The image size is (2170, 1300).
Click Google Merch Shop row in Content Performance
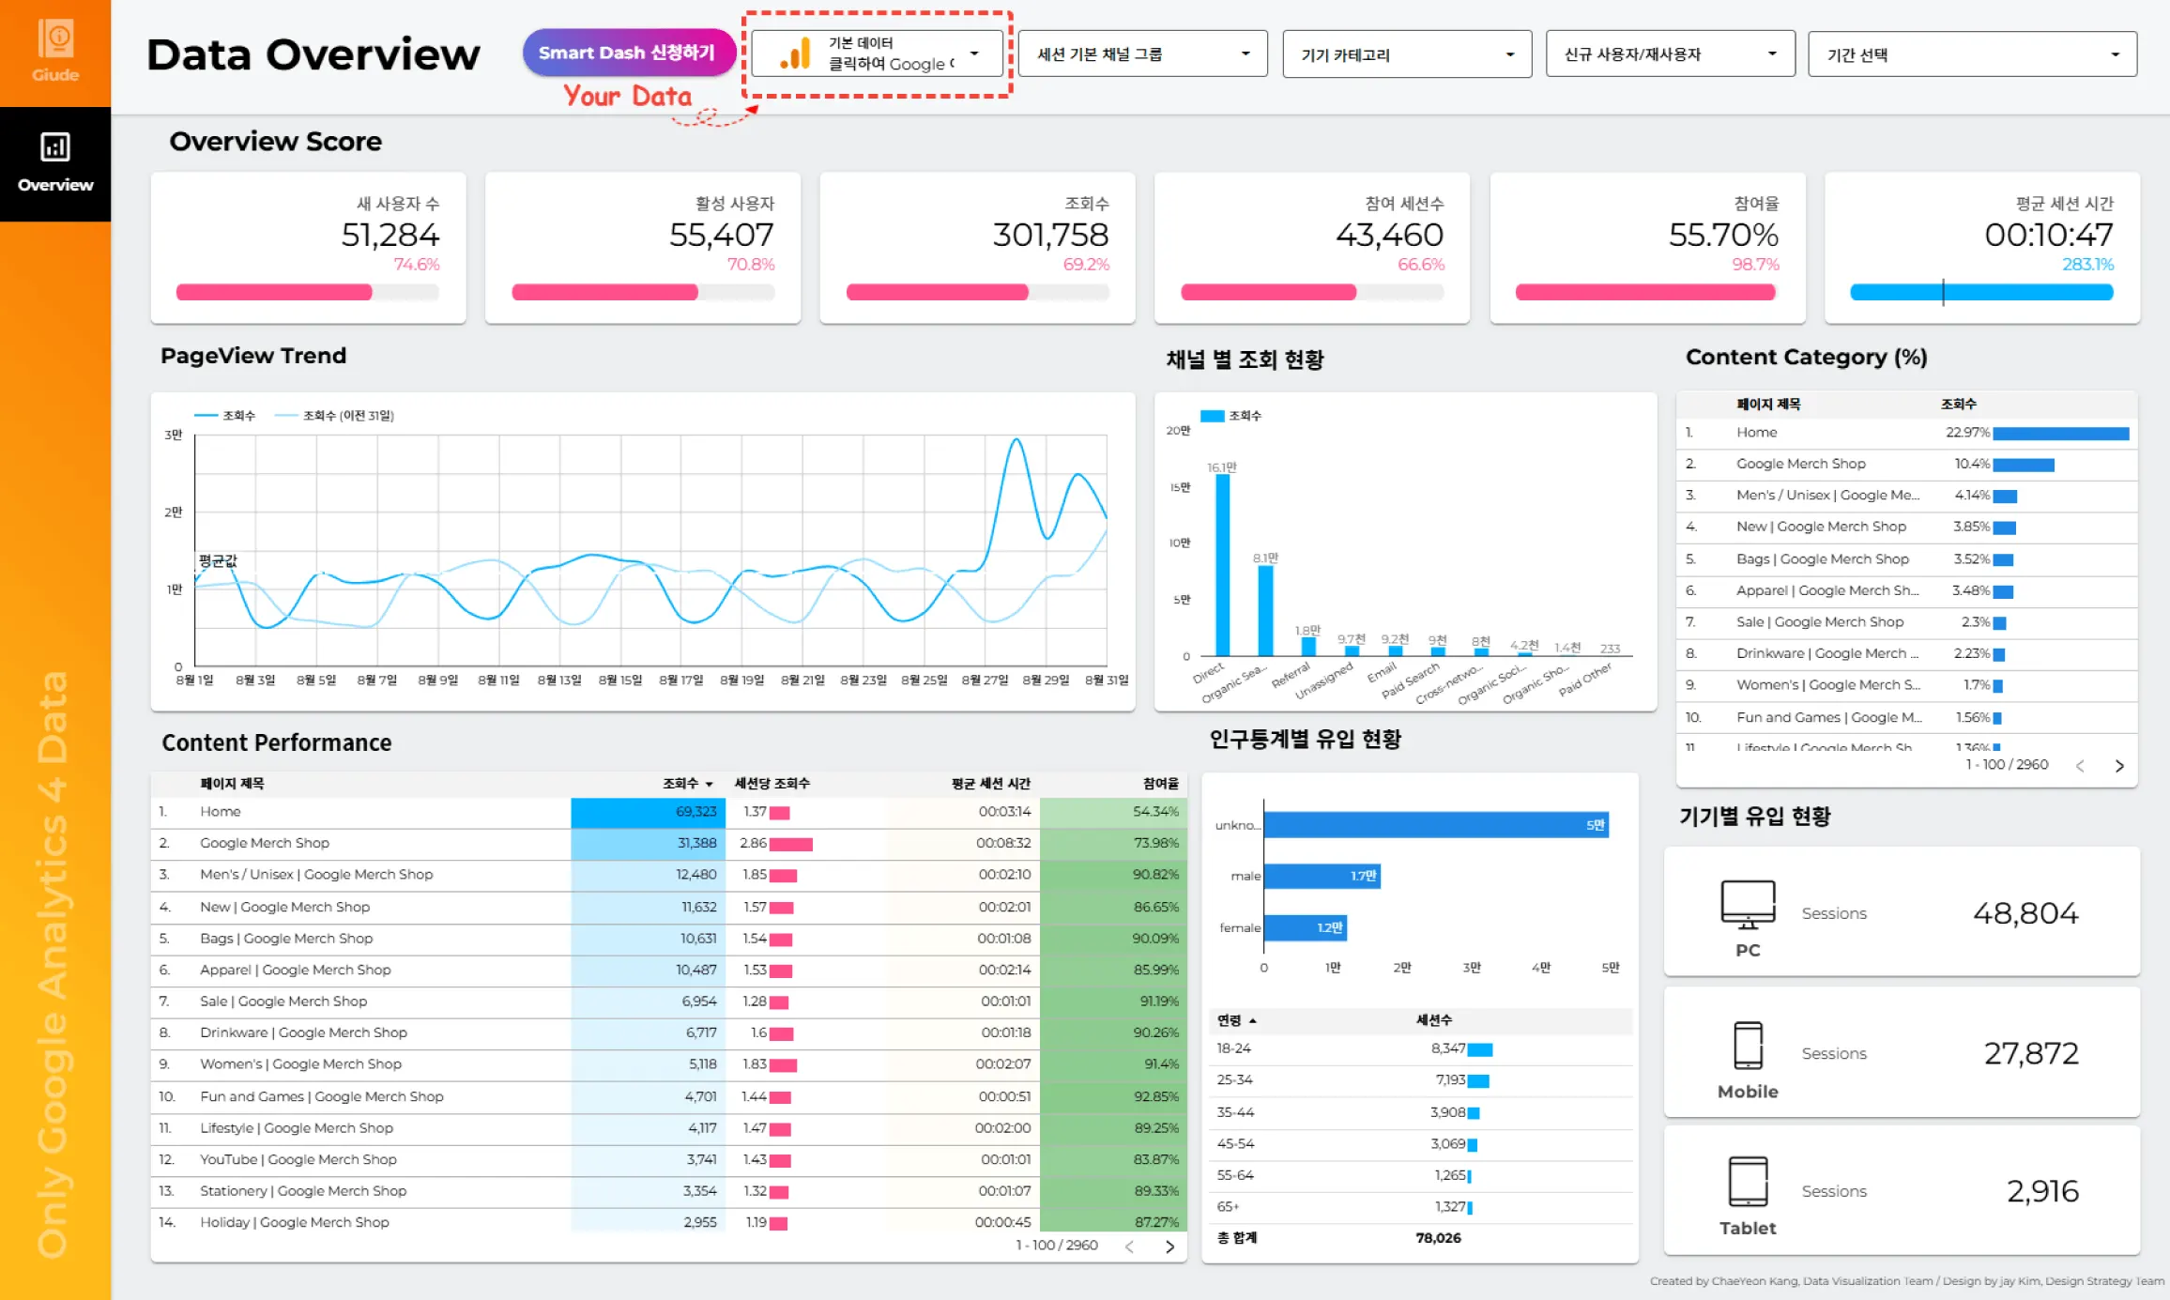coord(668,843)
